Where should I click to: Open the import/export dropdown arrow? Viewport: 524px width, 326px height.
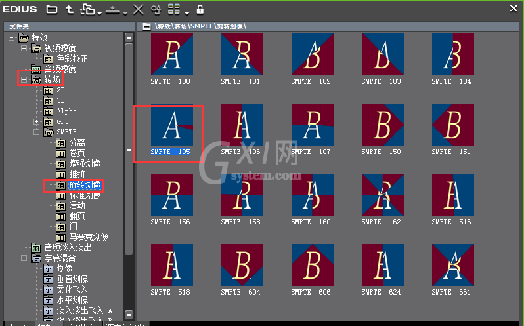125,13
